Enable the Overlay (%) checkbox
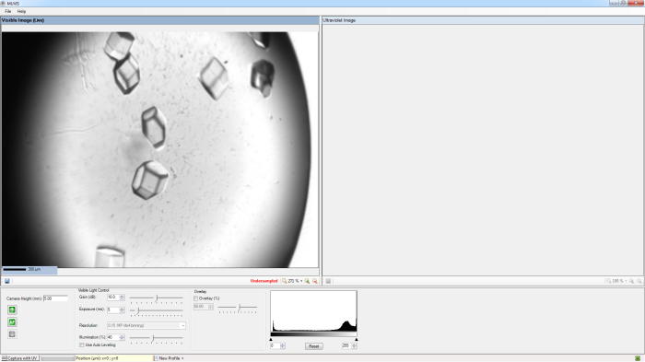The width and height of the screenshot is (645, 362). click(x=195, y=298)
